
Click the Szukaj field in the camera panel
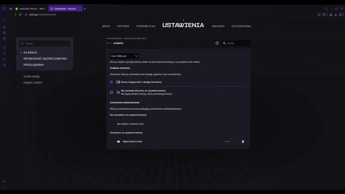pyautogui.click(x=236, y=43)
